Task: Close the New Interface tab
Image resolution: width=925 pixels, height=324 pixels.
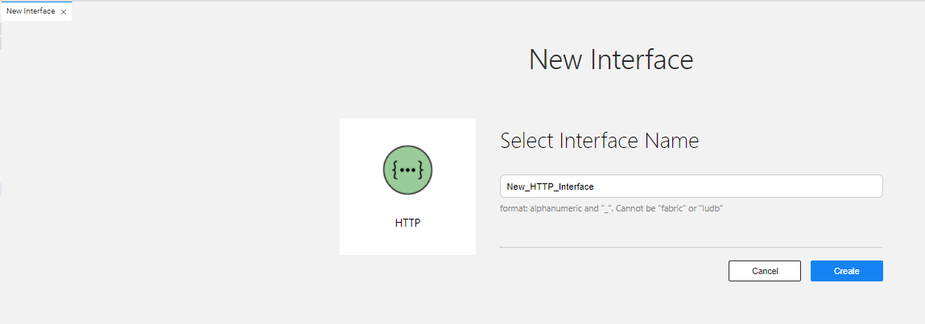Action: [64, 12]
